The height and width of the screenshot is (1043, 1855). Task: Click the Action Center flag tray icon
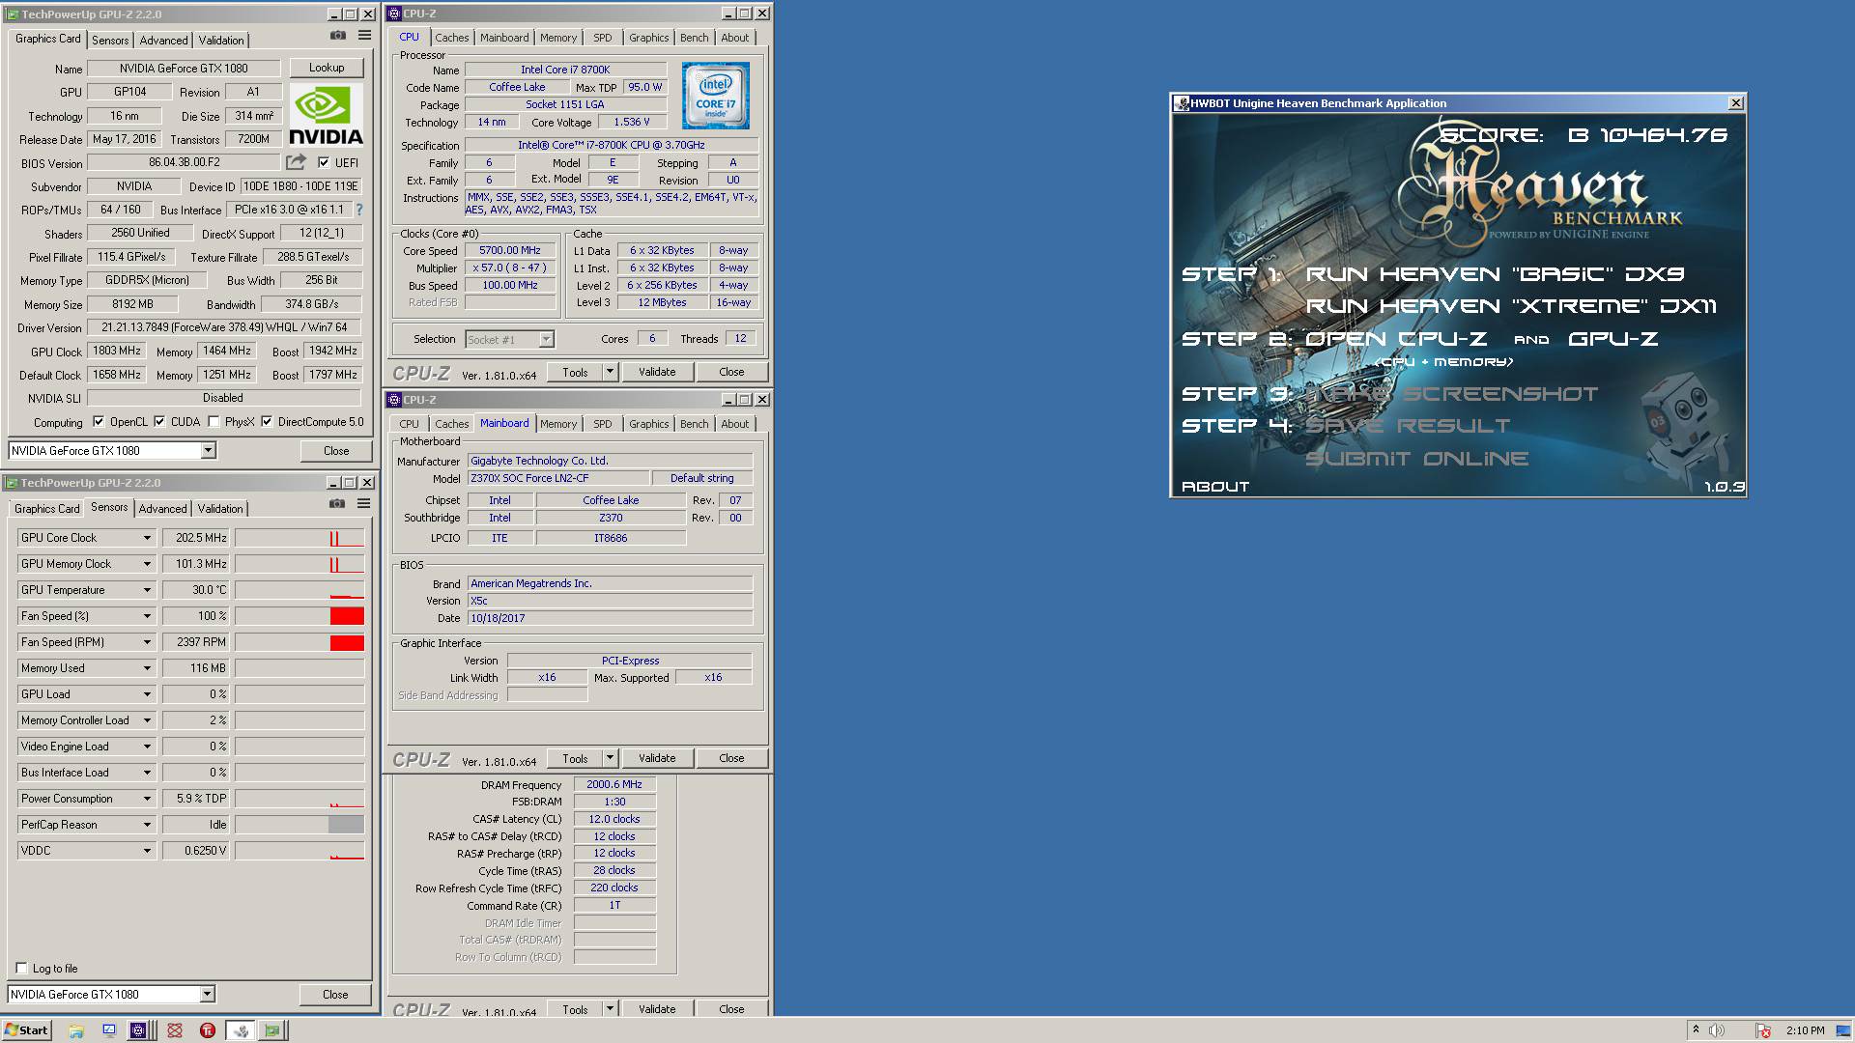click(1763, 1030)
